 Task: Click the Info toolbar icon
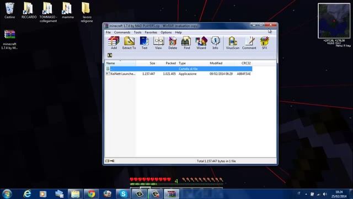[215, 43]
